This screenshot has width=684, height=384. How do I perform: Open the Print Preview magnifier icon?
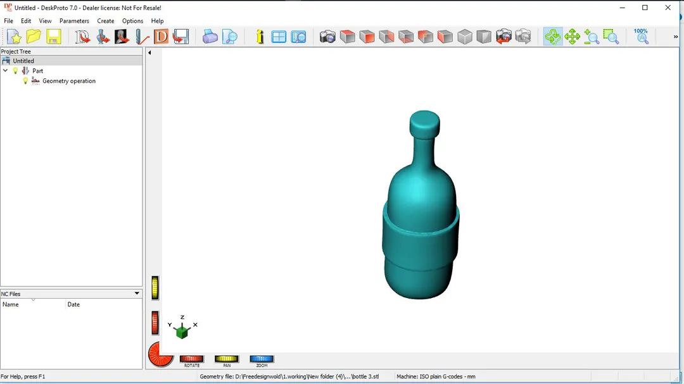pyautogui.click(x=230, y=37)
